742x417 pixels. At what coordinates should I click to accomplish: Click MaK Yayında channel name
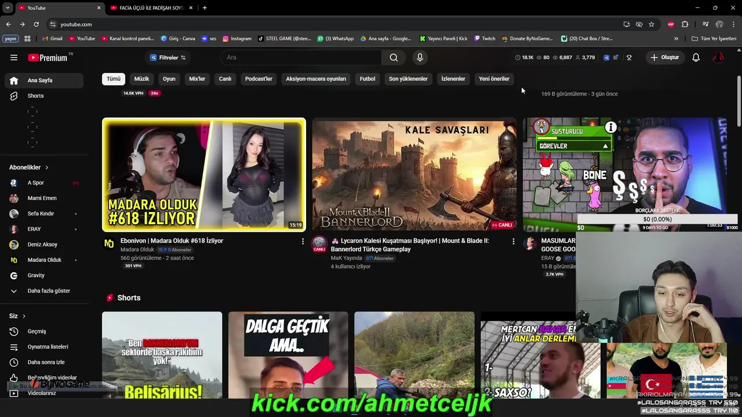tap(346, 258)
